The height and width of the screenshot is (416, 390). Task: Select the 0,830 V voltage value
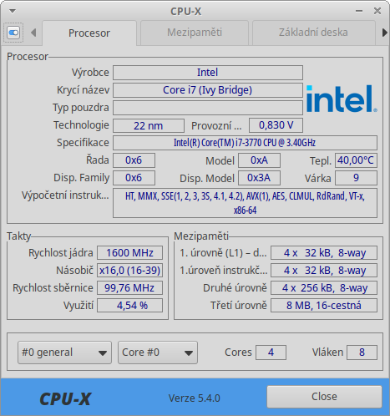[x=276, y=125]
